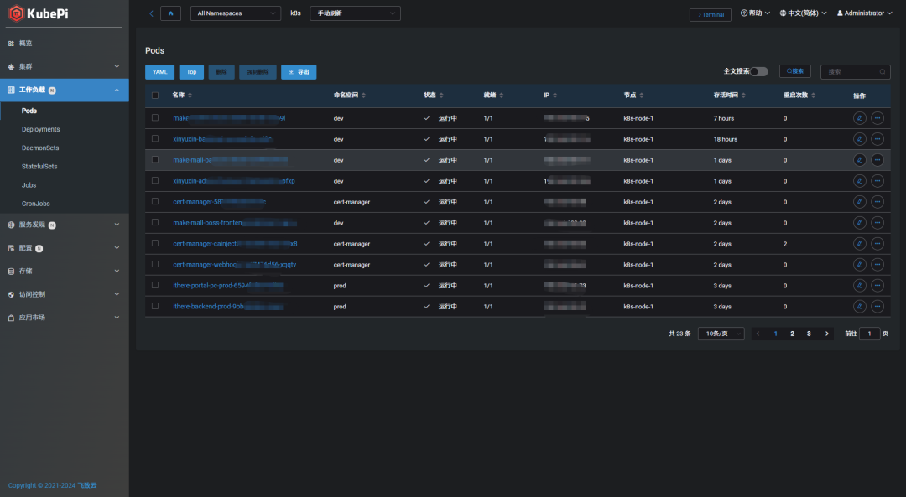Viewport: 906px width, 497px height.
Task: Click edit icon for make-mall-boss-fronten pod
Action: click(860, 223)
